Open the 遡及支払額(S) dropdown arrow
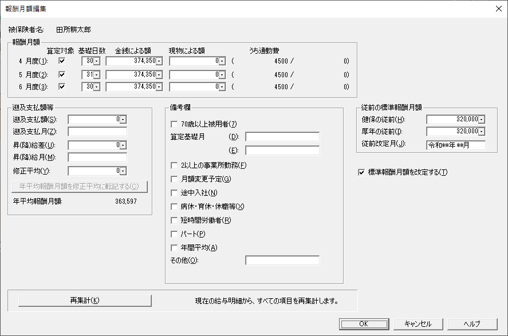508x336 pixels. coord(123,120)
